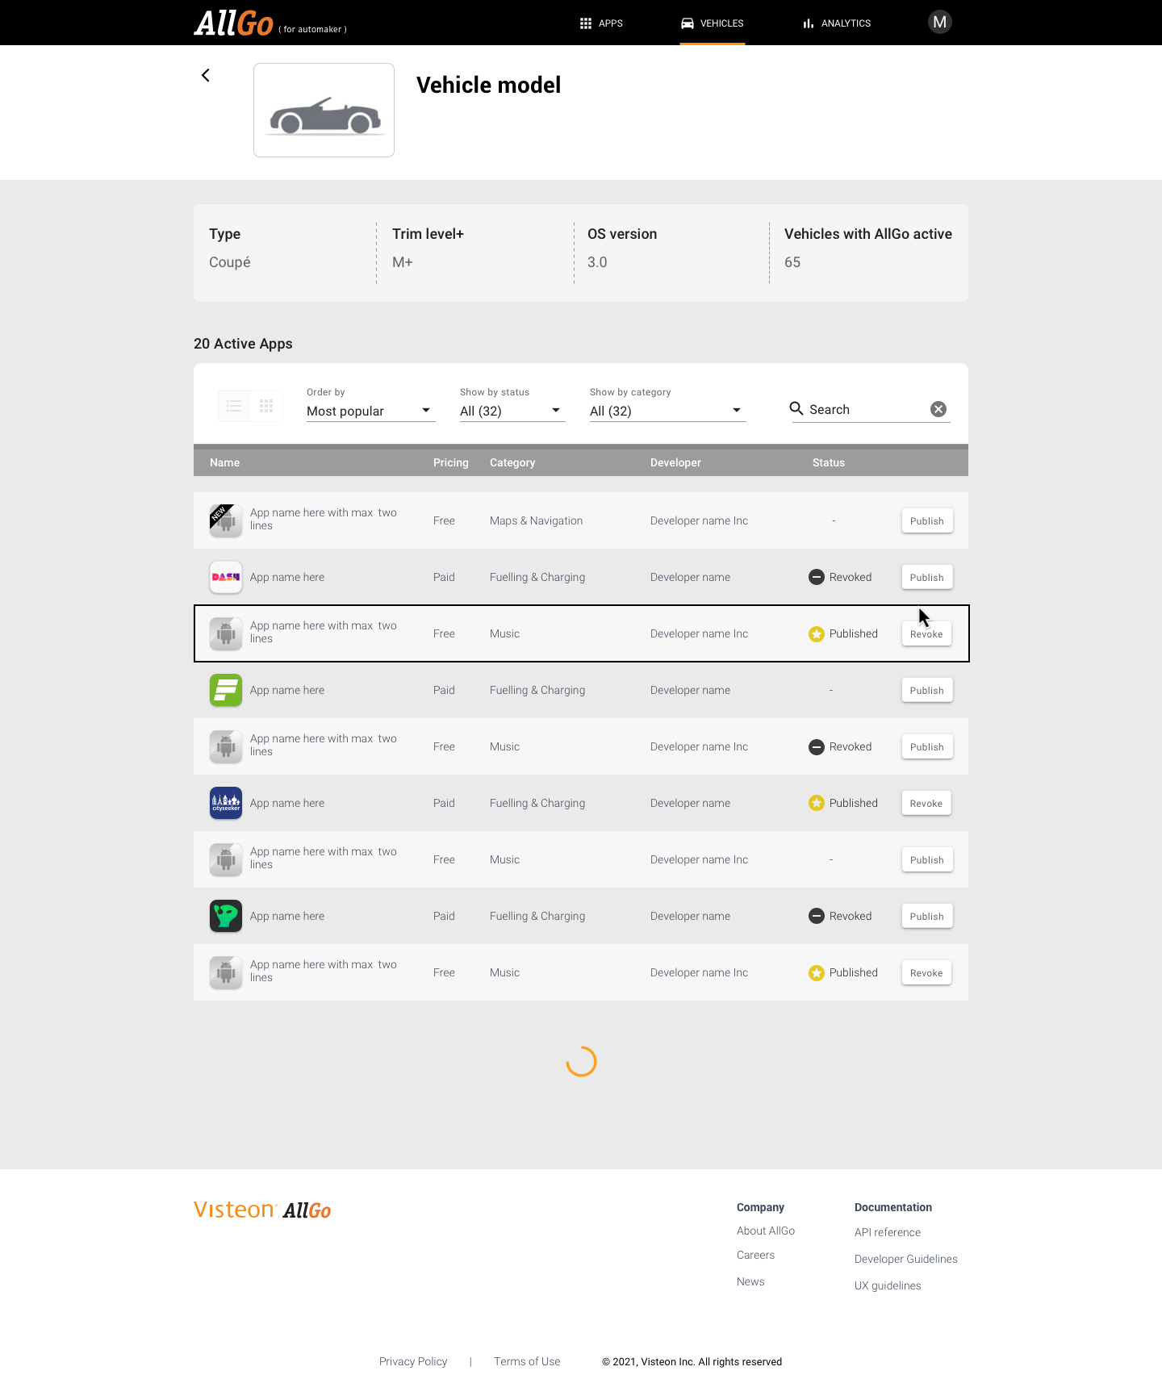Clear the search field with X icon
Image resolution: width=1162 pixels, height=1375 pixels.
pos(938,409)
